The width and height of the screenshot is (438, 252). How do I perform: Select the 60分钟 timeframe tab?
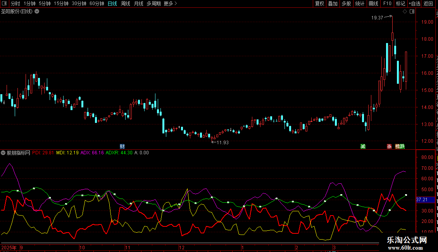tap(97, 3)
